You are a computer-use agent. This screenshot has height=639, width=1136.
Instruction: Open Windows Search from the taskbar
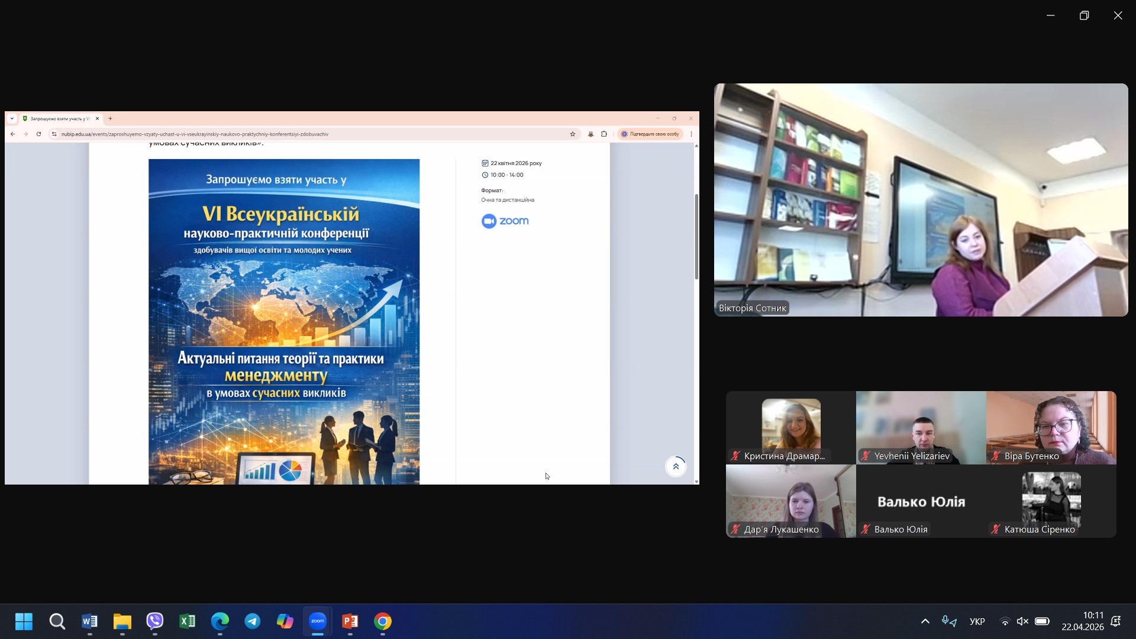point(57,621)
